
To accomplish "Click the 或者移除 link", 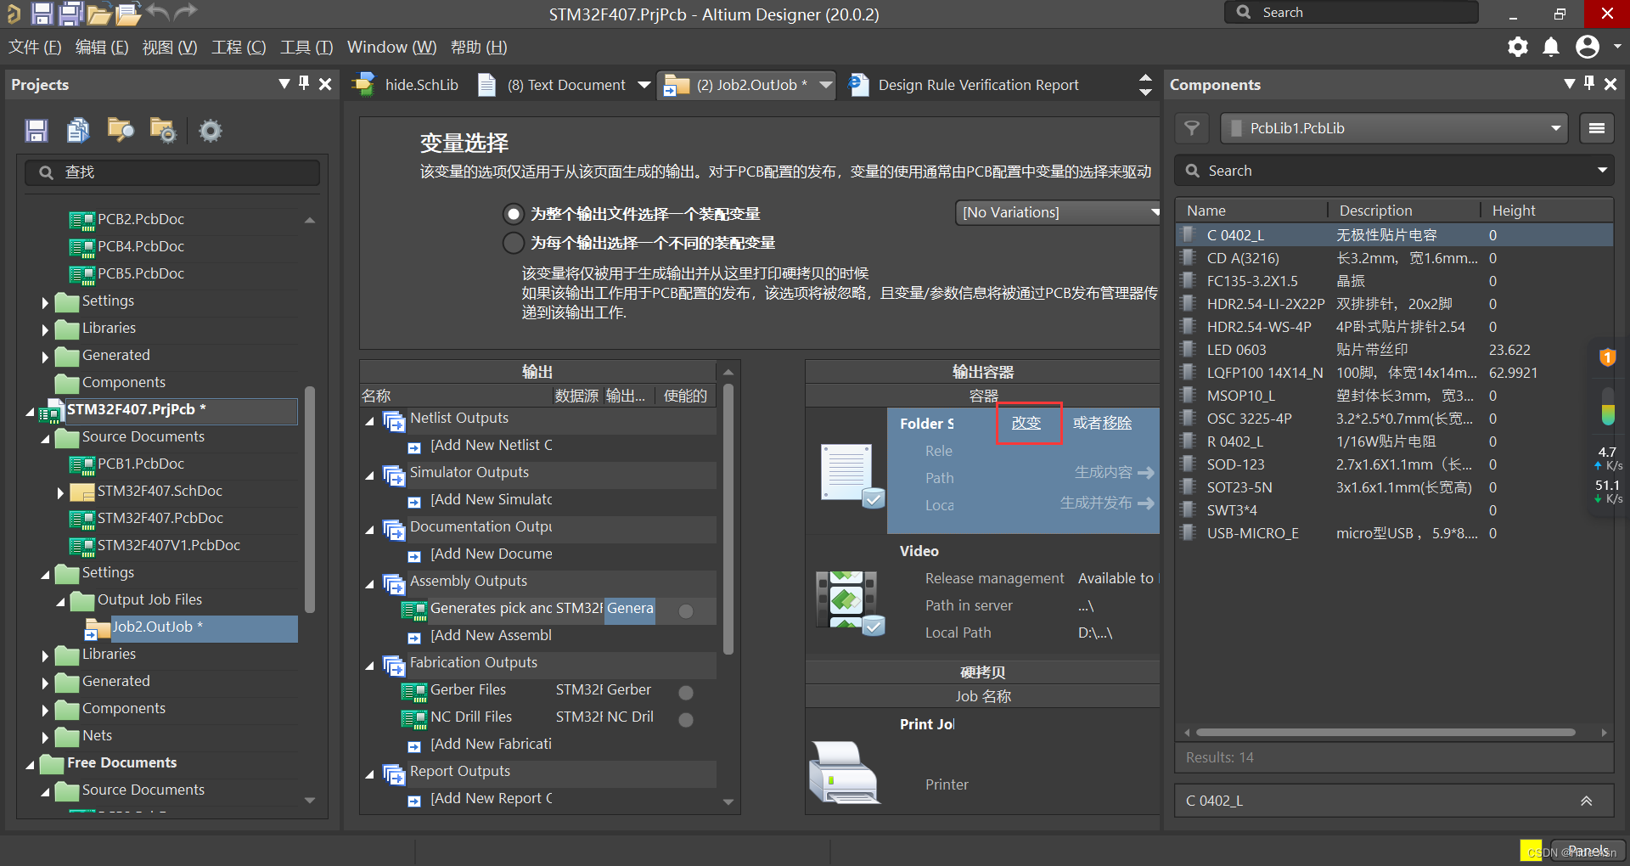I will 1102,423.
